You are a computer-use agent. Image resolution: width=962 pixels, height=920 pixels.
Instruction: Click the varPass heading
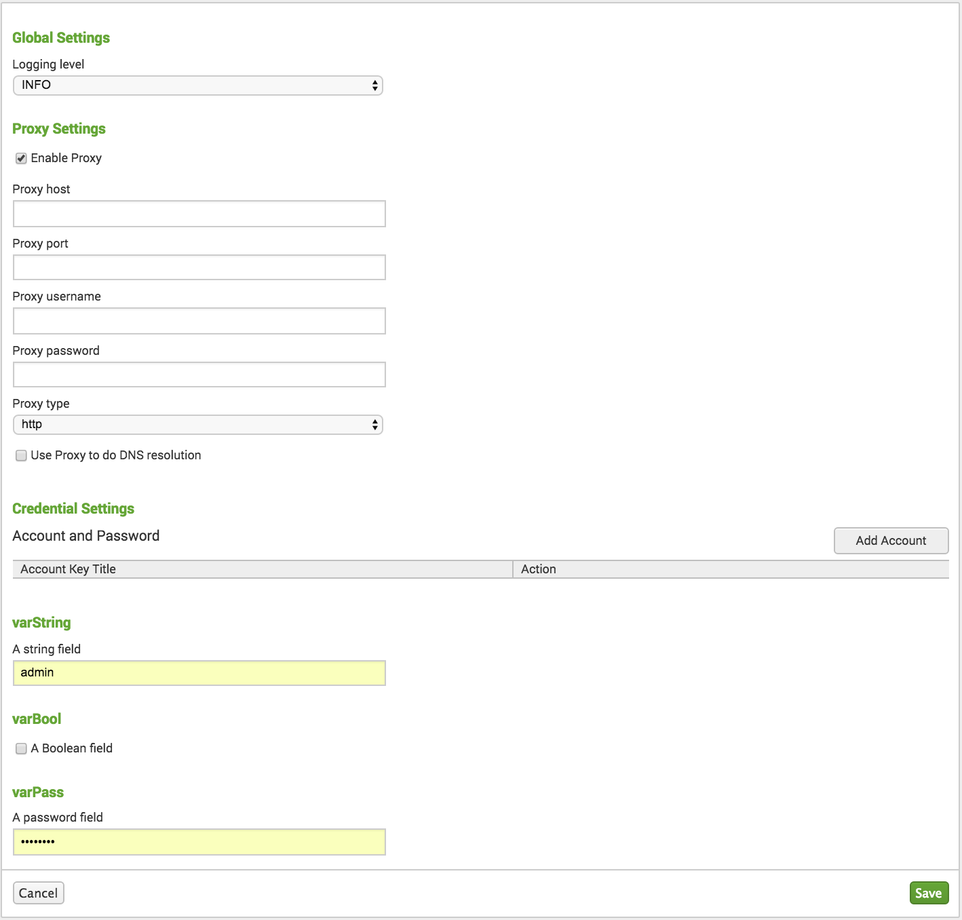pos(38,792)
